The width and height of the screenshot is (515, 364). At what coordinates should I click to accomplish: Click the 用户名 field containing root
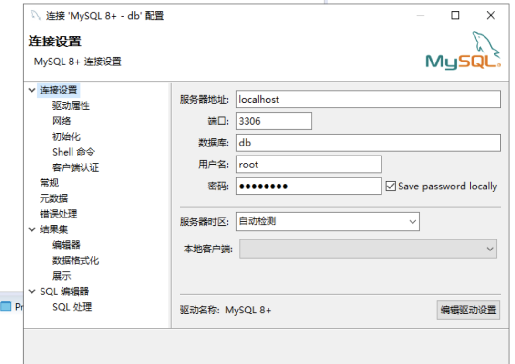coord(309,164)
